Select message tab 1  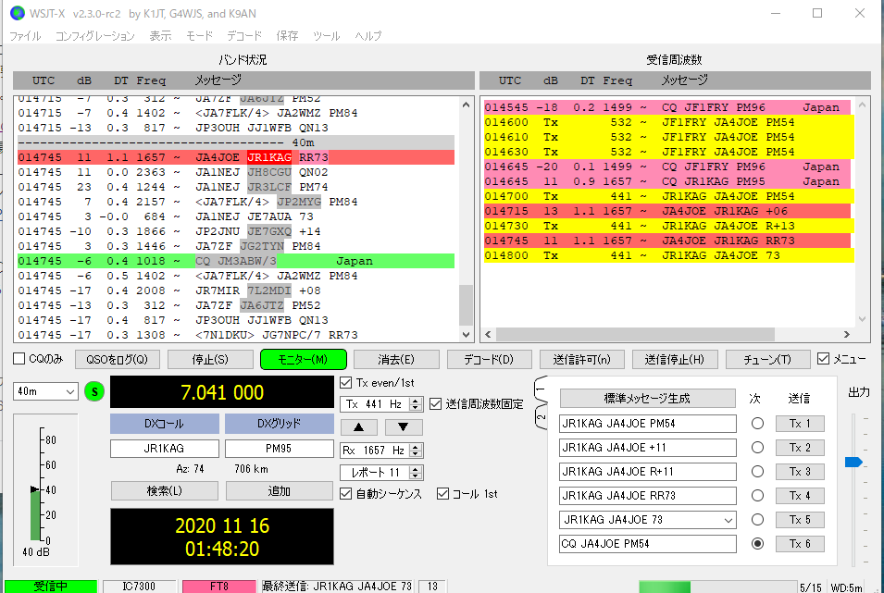coord(541,390)
